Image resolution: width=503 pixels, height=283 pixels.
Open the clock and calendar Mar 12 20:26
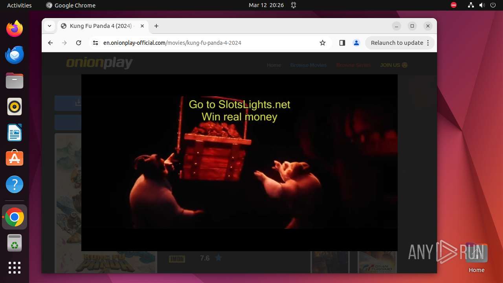tap(266, 5)
